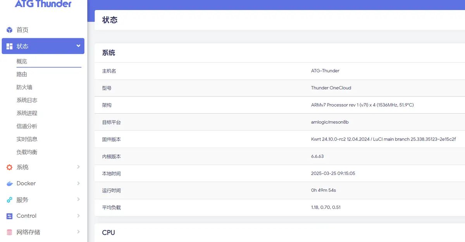Click the ATG Thunder logo
The width and height of the screenshot is (465, 242).
coord(43,4)
